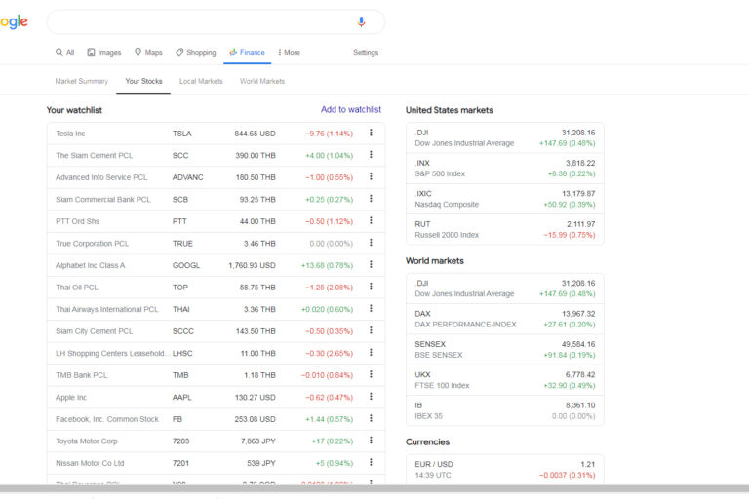Click Add to watchlist link
The width and height of the screenshot is (749, 499).
[351, 110]
